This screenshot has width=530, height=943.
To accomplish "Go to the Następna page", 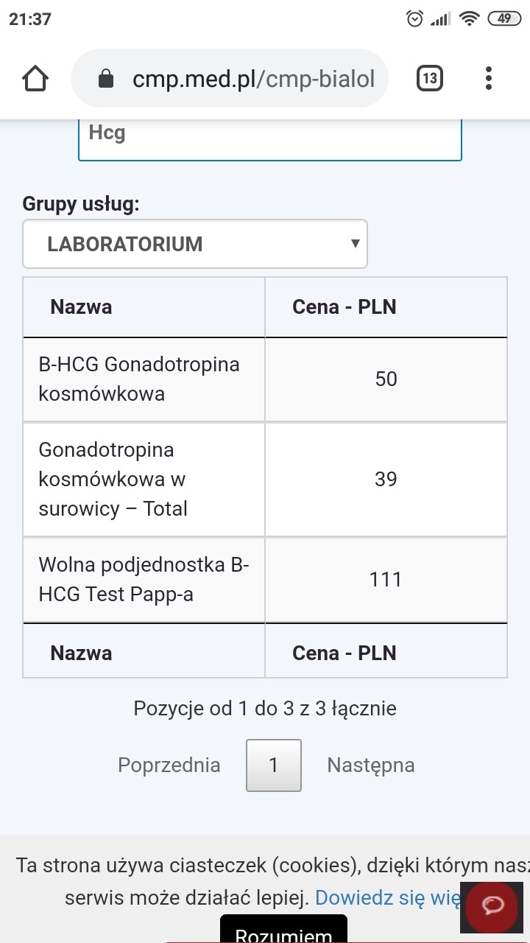I will (370, 765).
